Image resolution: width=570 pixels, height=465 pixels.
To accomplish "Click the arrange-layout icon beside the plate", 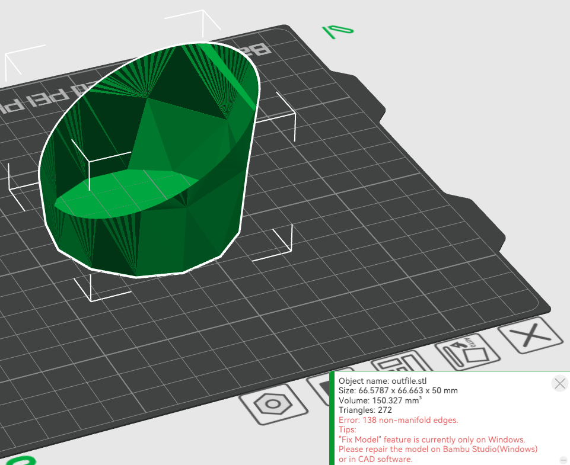I will pyautogui.click(x=402, y=365).
